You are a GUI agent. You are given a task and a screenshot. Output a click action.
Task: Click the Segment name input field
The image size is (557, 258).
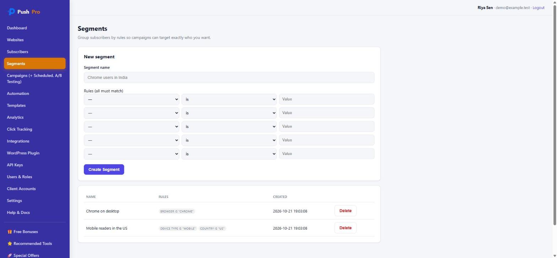tap(229, 77)
